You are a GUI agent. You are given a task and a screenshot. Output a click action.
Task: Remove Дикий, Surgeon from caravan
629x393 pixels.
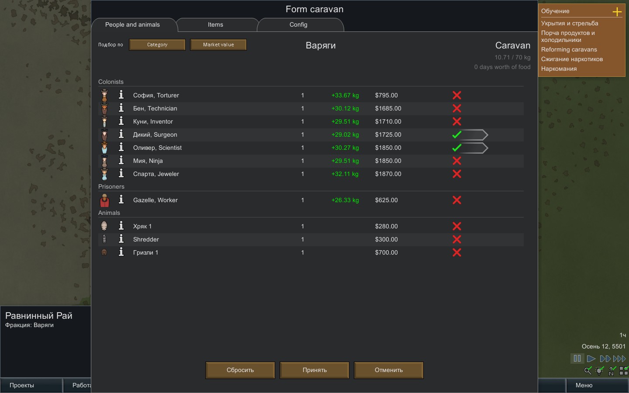pyautogui.click(x=457, y=134)
